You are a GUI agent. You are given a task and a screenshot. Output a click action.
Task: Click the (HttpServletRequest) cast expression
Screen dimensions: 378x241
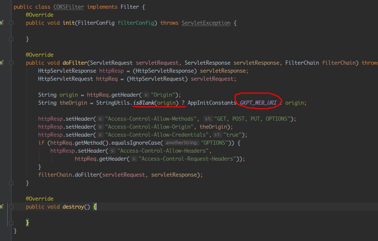(x=157, y=79)
